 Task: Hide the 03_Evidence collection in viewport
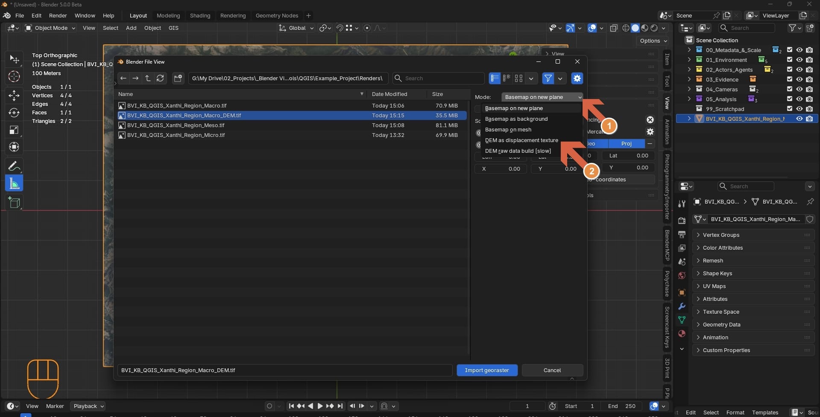(799, 79)
